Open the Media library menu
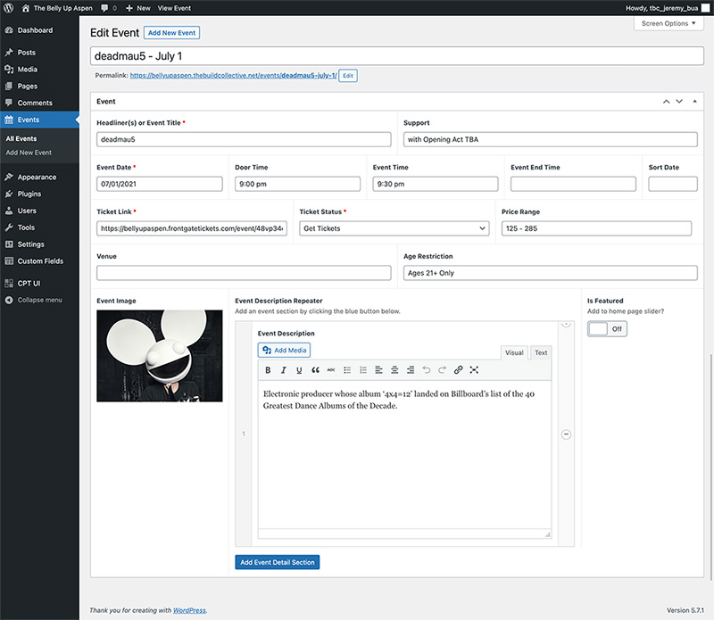Image resolution: width=714 pixels, height=620 pixels. tap(39, 70)
